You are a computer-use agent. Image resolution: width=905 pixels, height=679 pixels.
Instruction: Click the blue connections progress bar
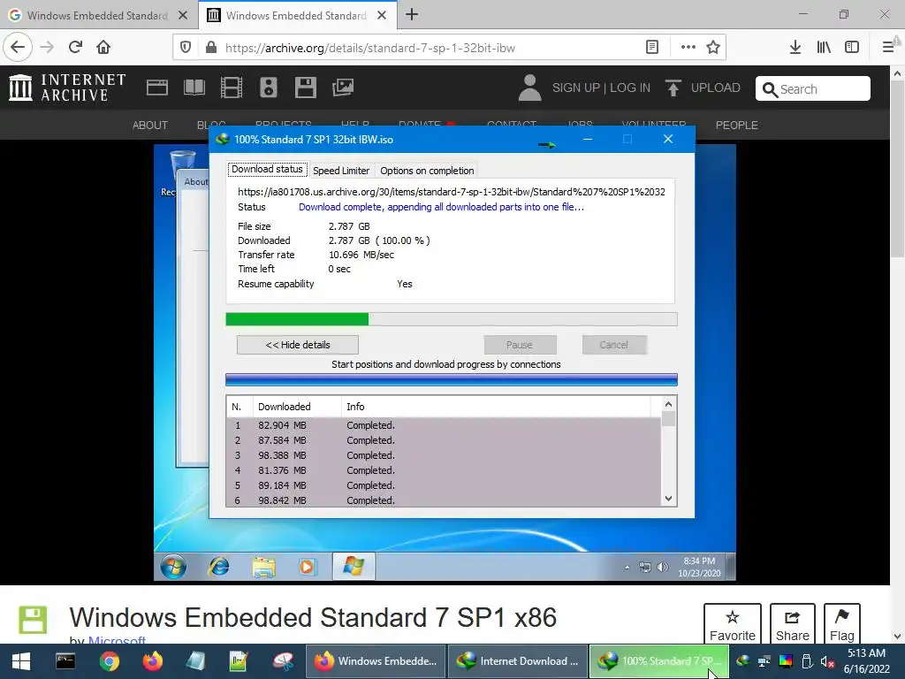click(452, 379)
